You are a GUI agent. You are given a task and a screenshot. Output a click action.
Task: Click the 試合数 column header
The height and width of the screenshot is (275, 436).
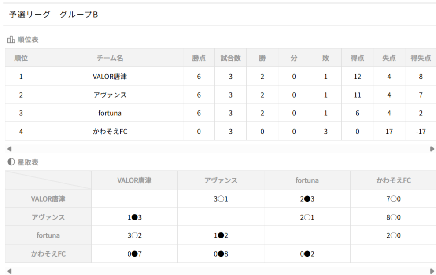click(230, 58)
